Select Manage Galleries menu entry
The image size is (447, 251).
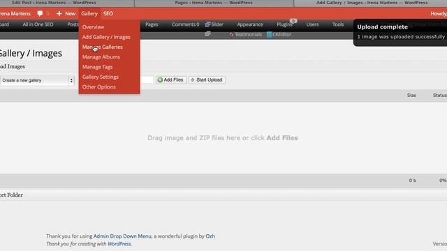pyautogui.click(x=103, y=47)
